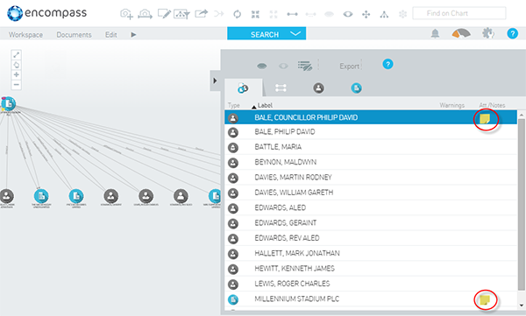The image size is (526, 316).
Task: Open the chart filter tool
Action: point(181,14)
